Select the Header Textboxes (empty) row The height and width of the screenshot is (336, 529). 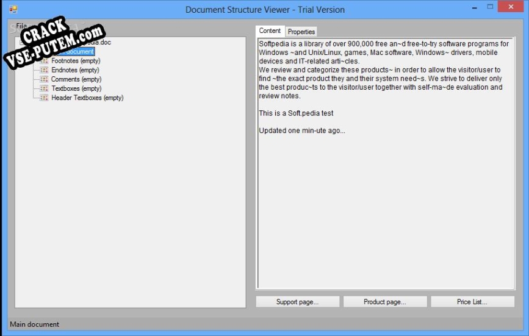tap(87, 98)
